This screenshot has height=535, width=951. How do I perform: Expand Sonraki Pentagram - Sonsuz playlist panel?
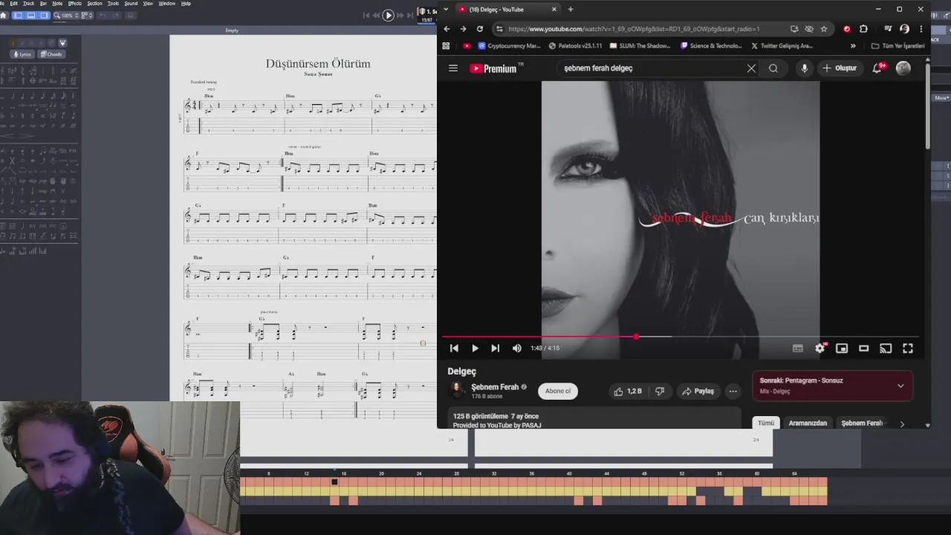900,386
